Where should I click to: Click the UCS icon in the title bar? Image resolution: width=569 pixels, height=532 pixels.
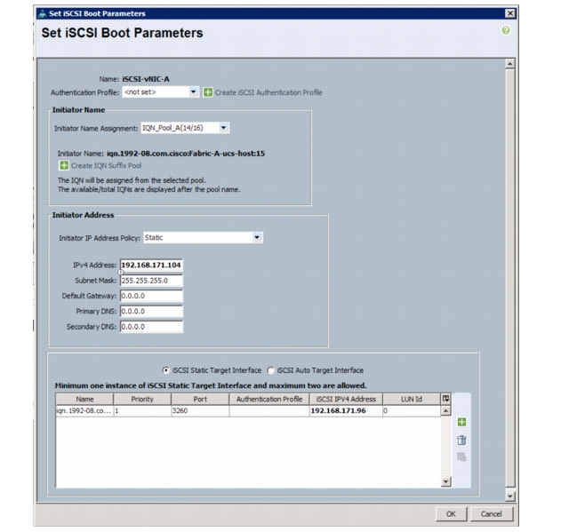pos(42,14)
